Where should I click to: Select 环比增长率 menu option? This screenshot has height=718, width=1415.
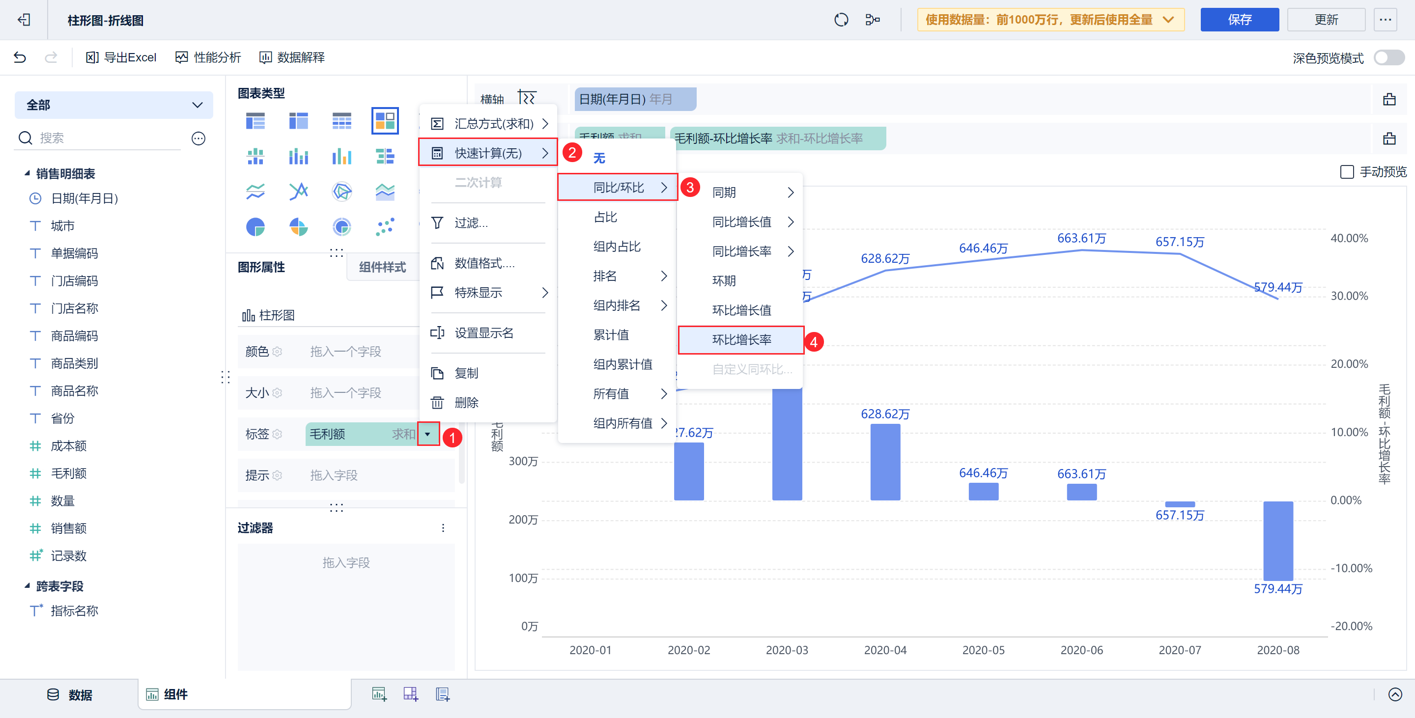[741, 340]
